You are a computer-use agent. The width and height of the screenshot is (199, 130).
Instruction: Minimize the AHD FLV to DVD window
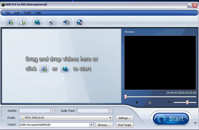[x=189, y=5]
